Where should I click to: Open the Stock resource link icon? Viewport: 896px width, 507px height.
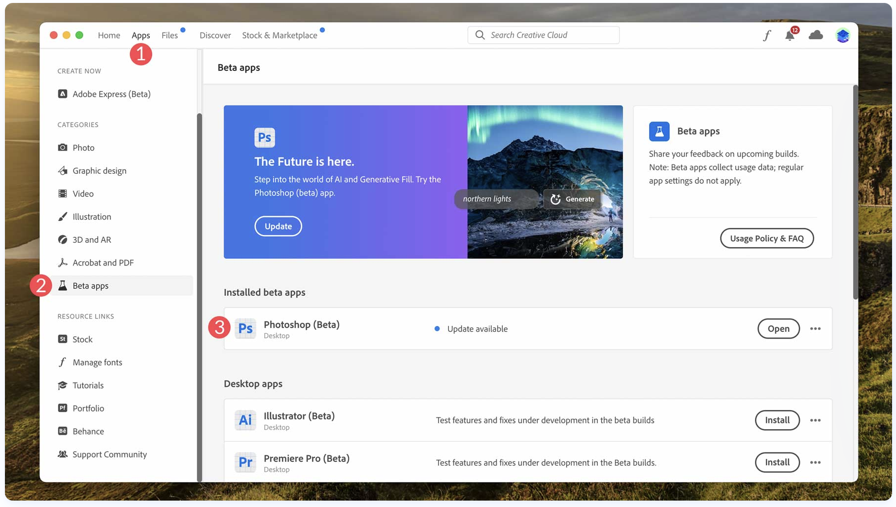point(63,339)
